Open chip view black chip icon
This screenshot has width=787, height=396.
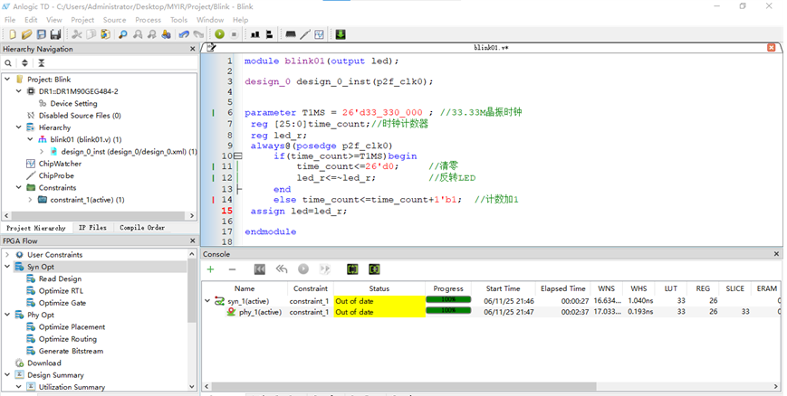[290, 34]
